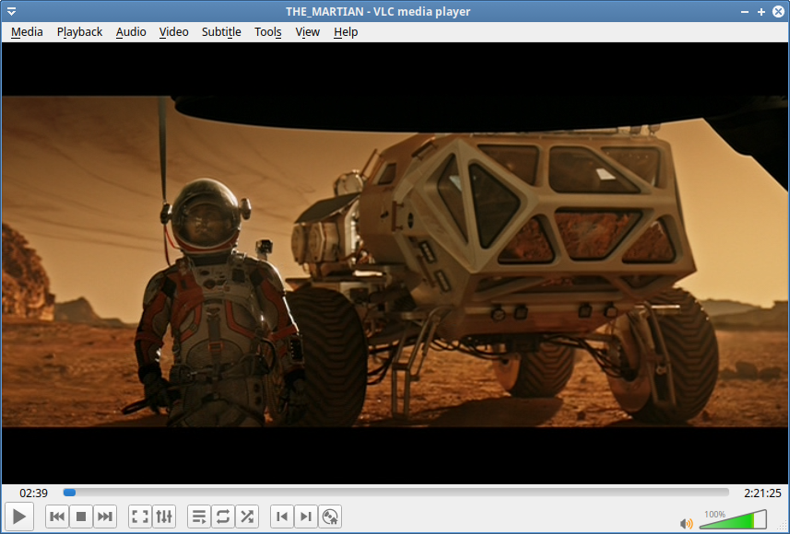Open the Video menu
790x534 pixels.
(x=174, y=31)
